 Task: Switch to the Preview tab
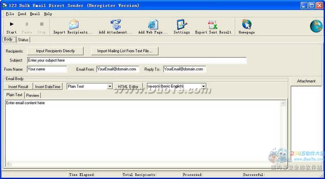pyautogui.click(x=32, y=95)
